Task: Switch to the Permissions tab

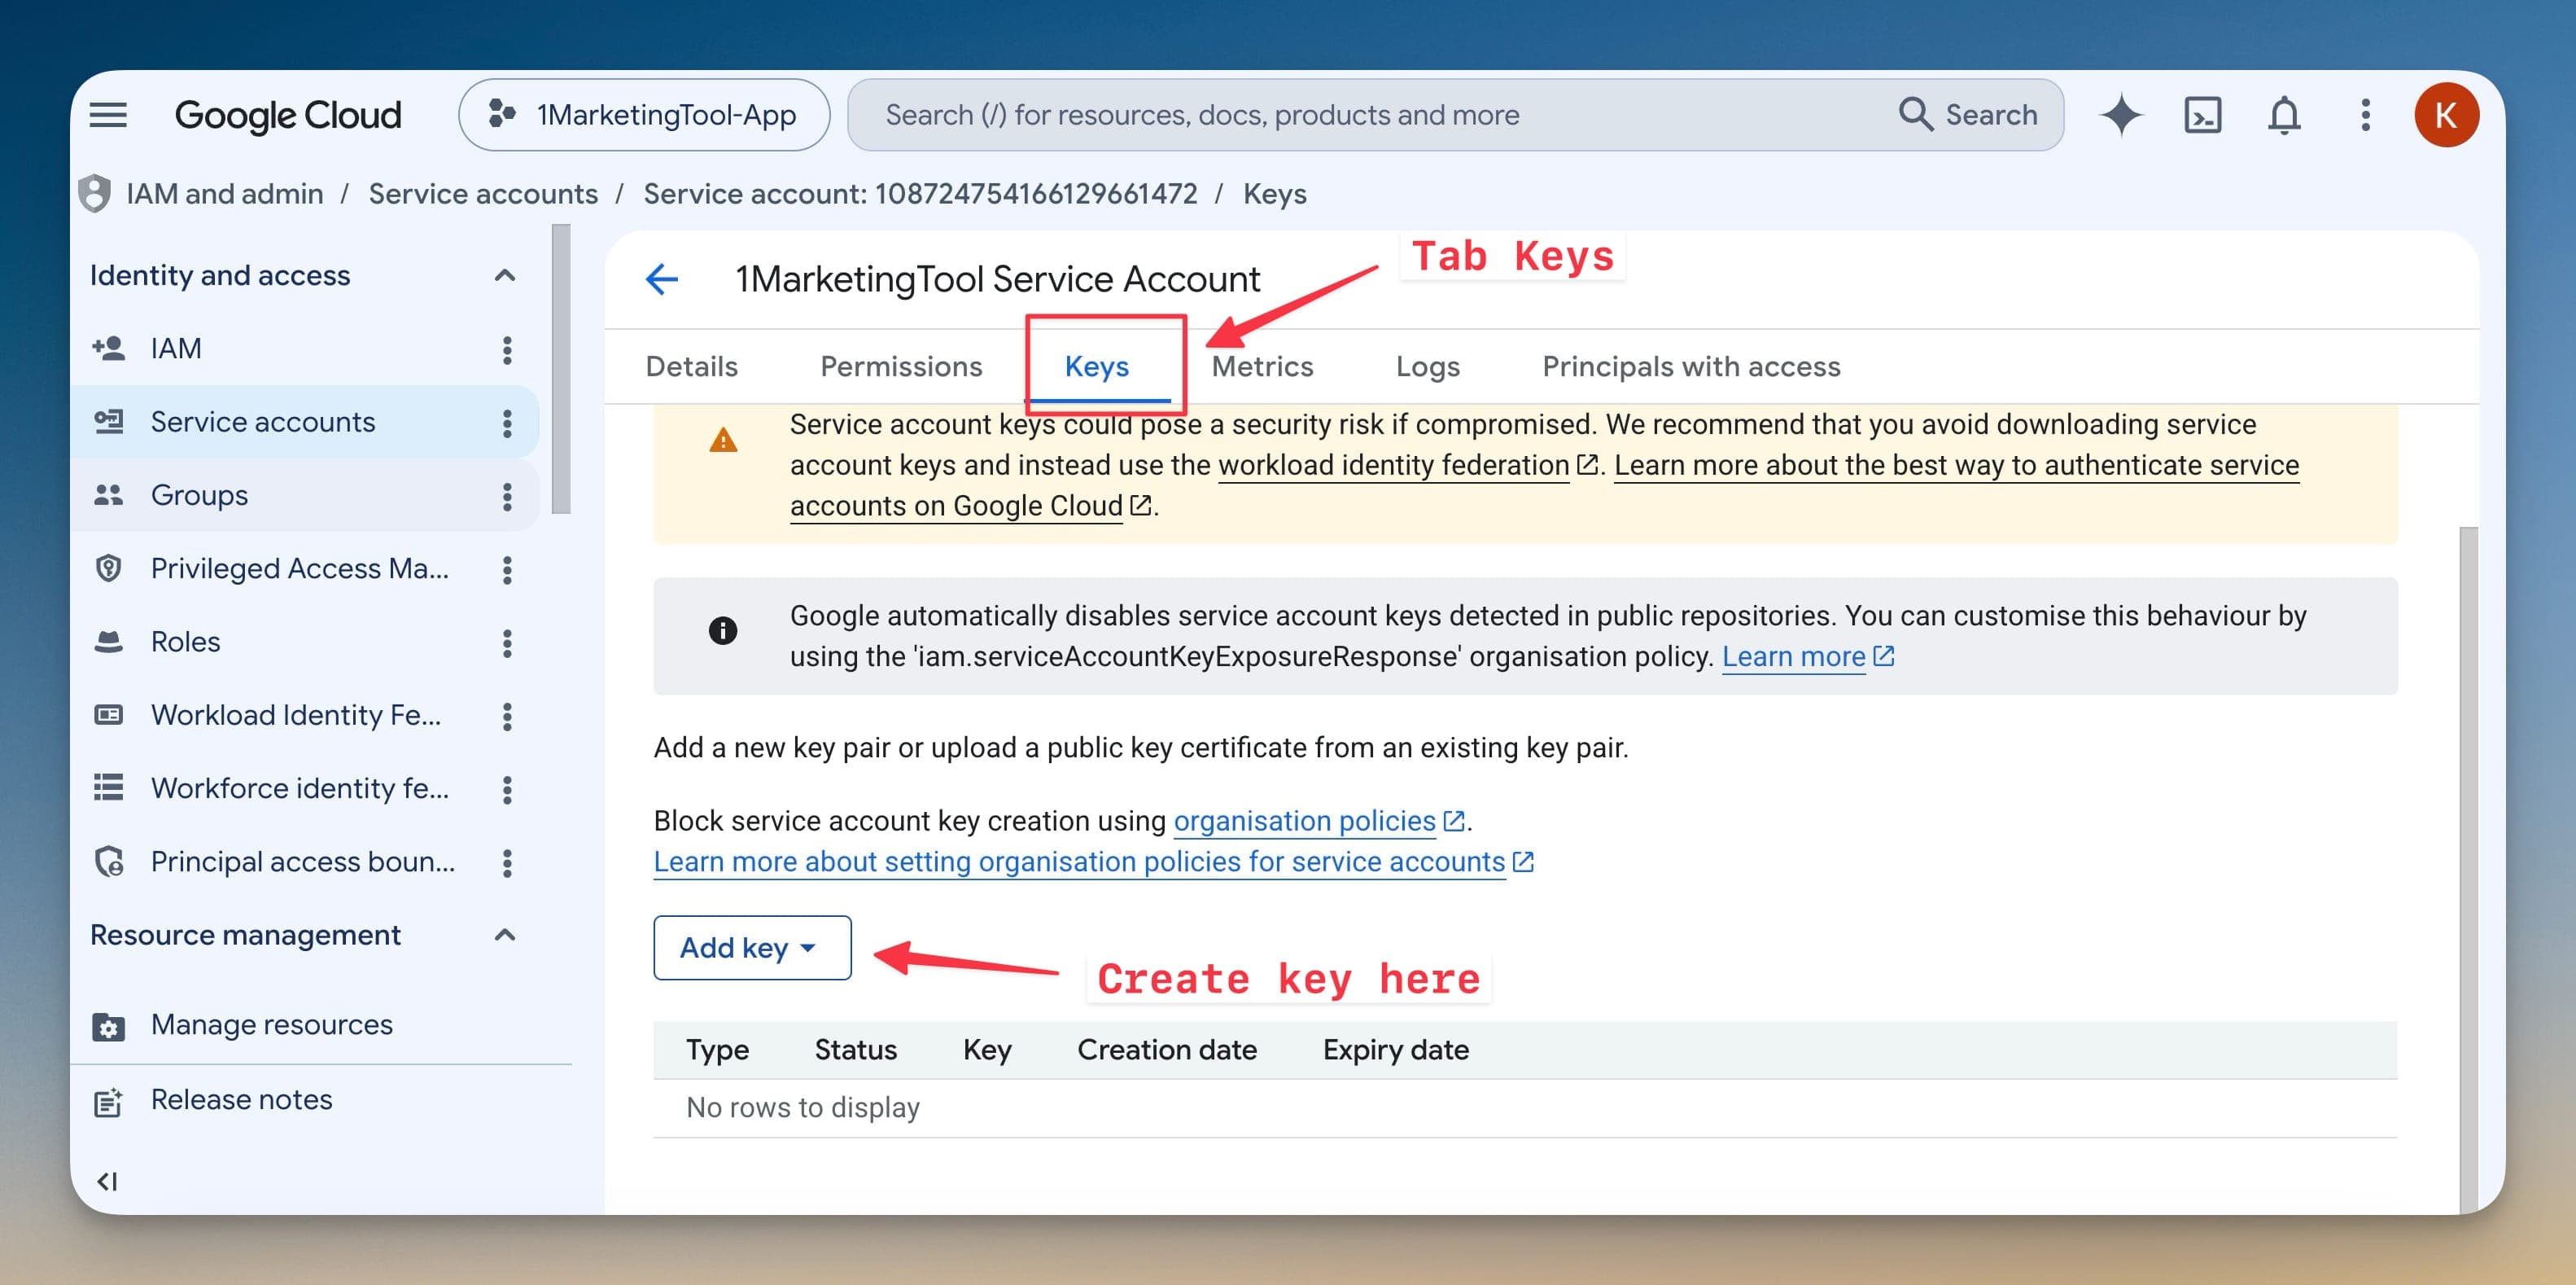Action: [901, 366]
